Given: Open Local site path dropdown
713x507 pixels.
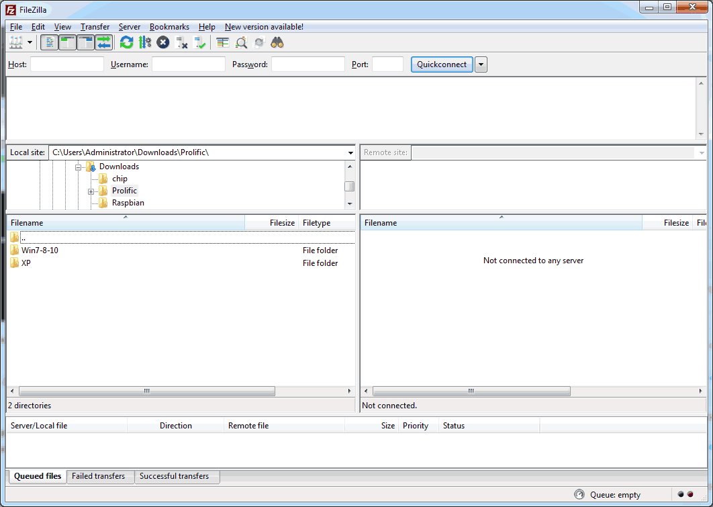Looking at the screenshot, I should point(350,153).
